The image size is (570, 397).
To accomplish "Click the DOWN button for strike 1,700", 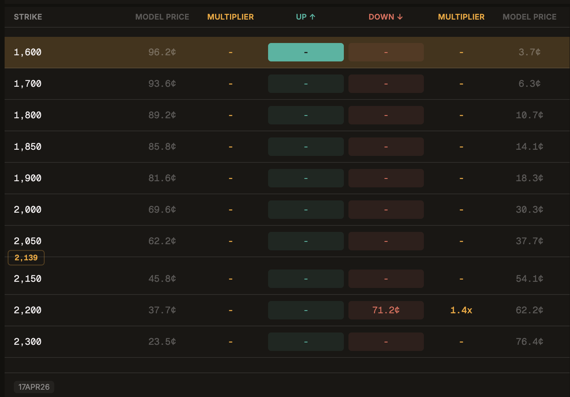I will click(x=386, y=84).
